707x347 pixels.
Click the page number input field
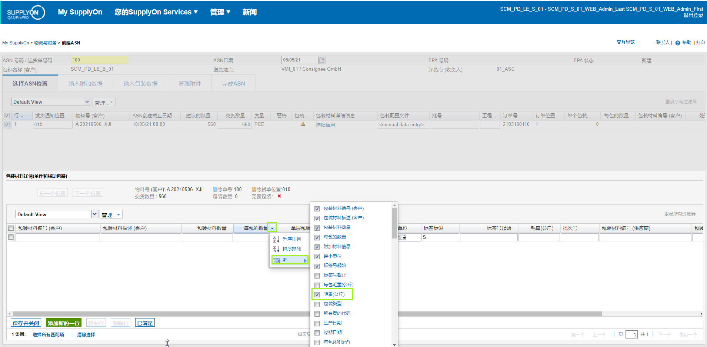(x=631, y=335)
